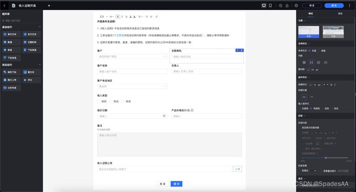Open font size dropdown in text toolbar
356x192 pixels.
[111, 17]
